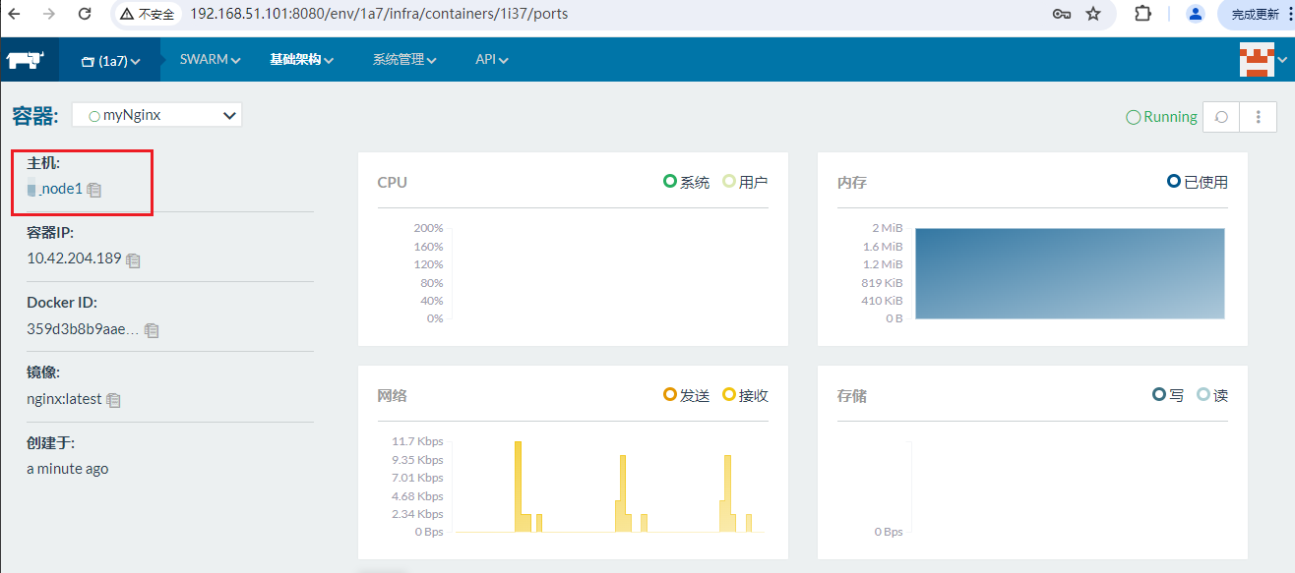Open the saved passwords key icon
Screen dimensions: 1295x573
click(x=1062, y=15)
